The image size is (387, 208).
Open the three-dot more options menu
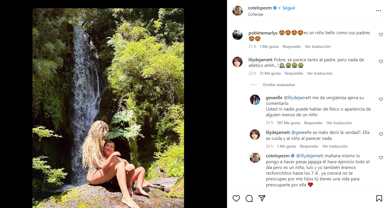coord(378,11)
